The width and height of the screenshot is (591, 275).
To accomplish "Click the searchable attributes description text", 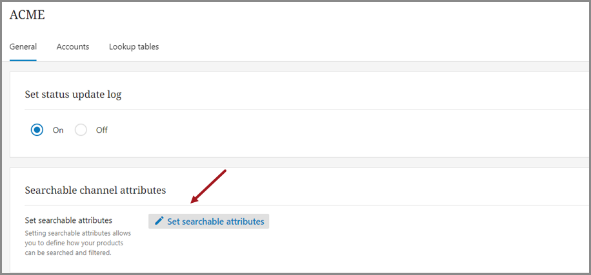I will coord(77,243).
